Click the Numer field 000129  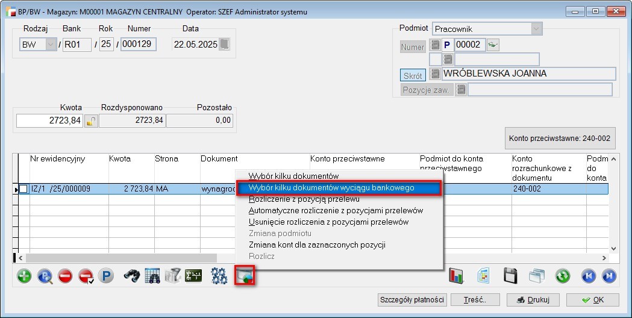[x=138, y=45]
